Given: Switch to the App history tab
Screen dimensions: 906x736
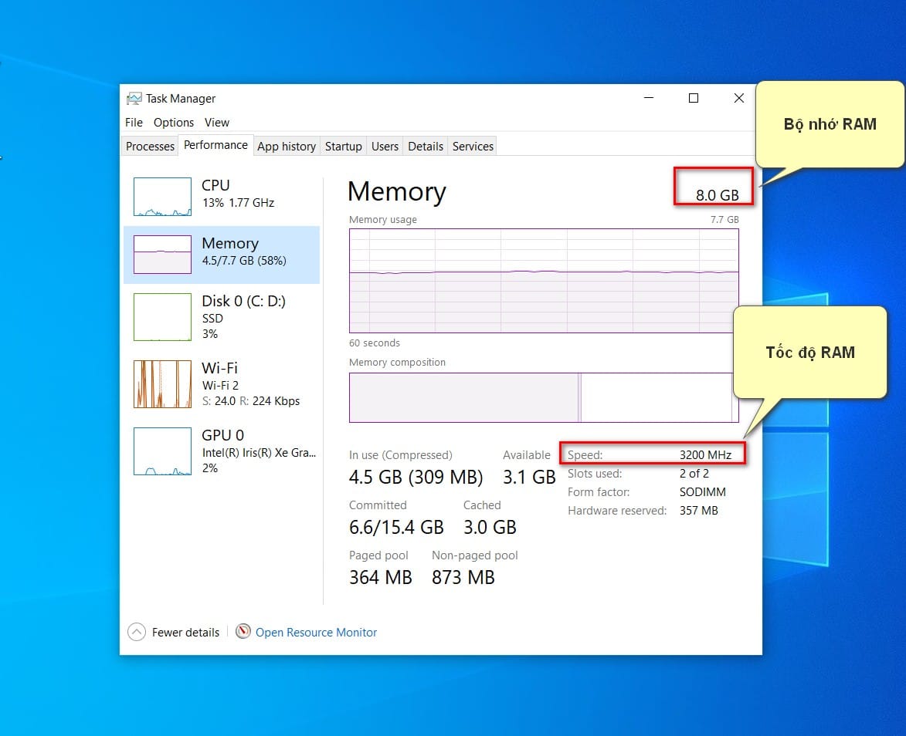Looking at the screenshot, I should click(x=287, y=146).
